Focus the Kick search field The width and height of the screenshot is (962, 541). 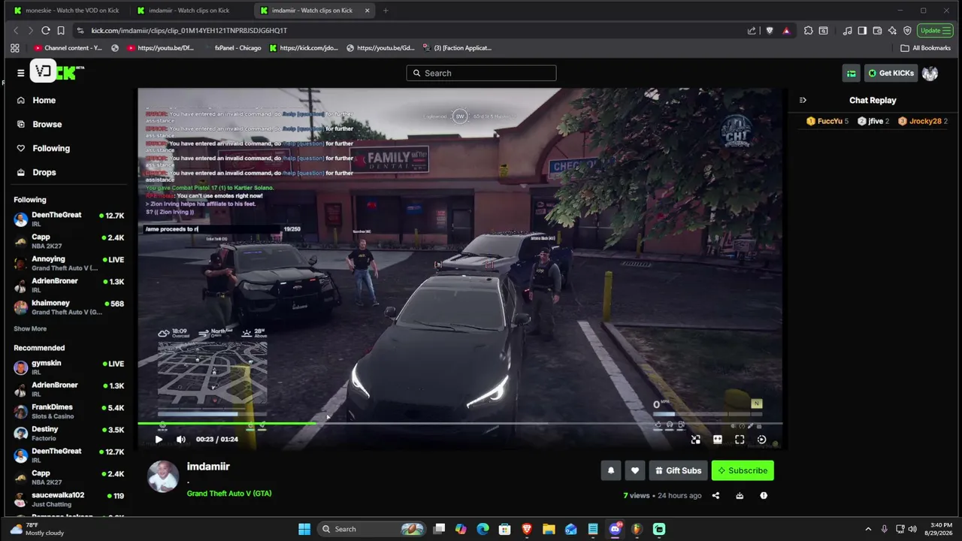(481, 73)
